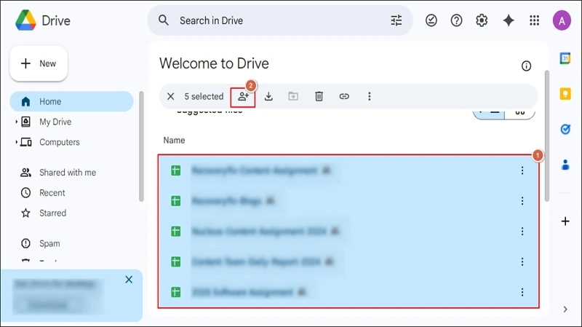Click Sheets icon of bottom selected file
Viewport: 582px width, 327px height.
point(175,293)
